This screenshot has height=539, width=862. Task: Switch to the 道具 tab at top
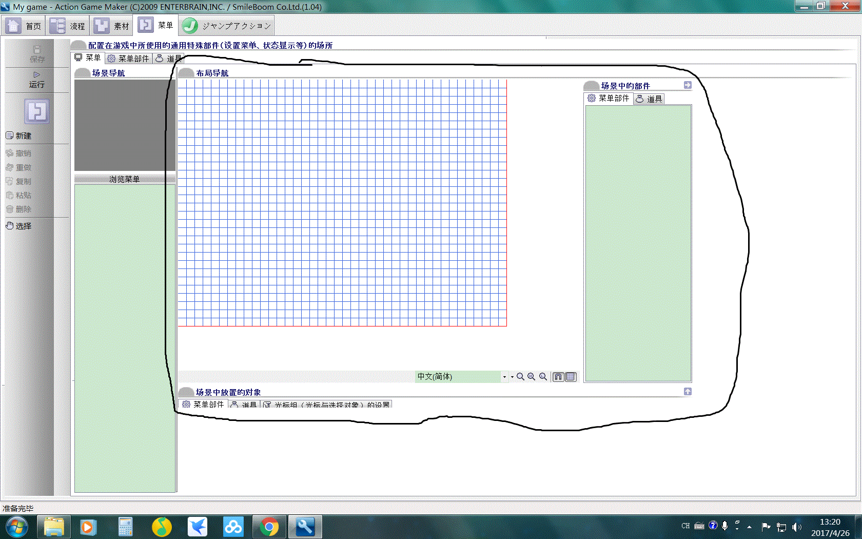pos(169,59)
